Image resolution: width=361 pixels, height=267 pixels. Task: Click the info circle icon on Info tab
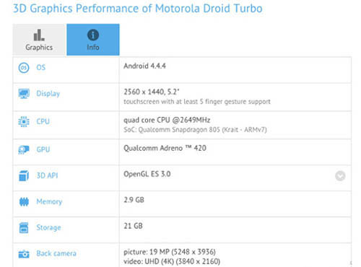coord(93,35)
